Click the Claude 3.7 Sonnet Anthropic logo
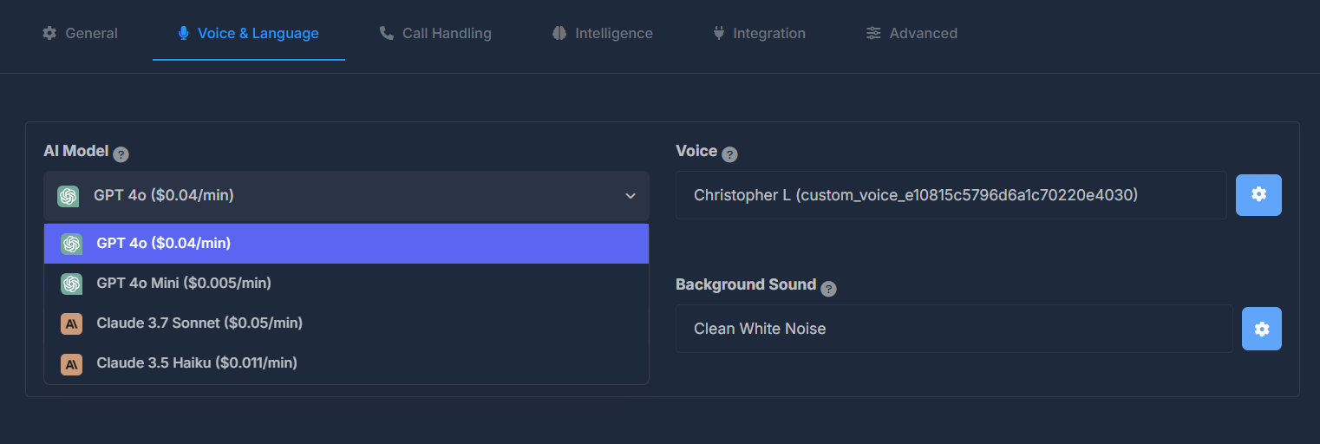The width and height of the screenshot is (1320, 444). (x=71, y=323)
